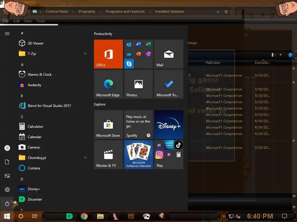This screenshot has height=222, width=297.
Task: Unmute the speaker in the system tray
Action: (238, 216)
